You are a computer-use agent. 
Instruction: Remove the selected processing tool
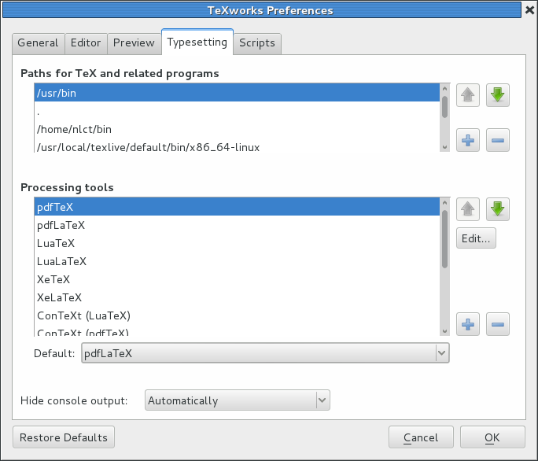(x=498, y=323)
